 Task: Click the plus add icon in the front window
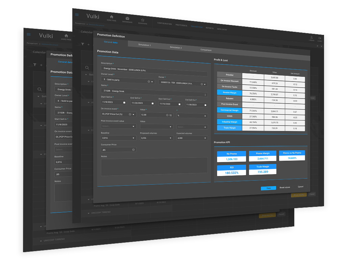pos(89,44)
